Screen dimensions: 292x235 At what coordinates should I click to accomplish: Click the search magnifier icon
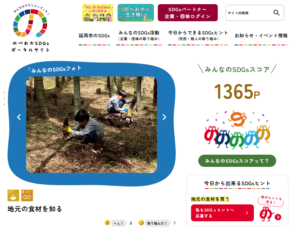point(276,13)
